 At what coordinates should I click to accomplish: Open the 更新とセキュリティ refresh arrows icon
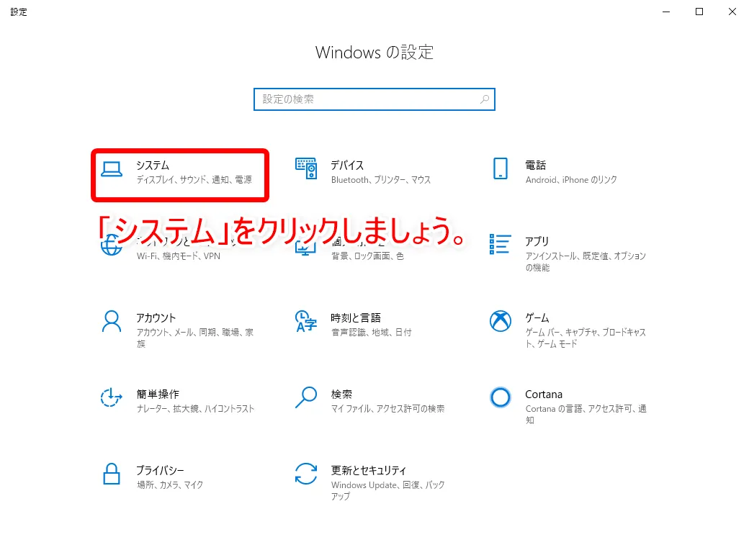[306, 474]
